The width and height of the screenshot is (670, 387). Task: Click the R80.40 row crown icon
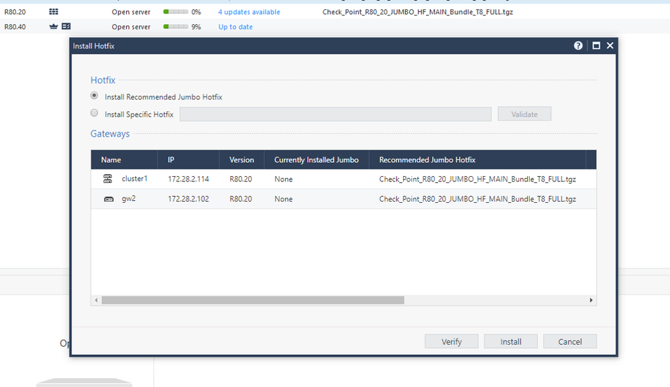pos(53,27)
